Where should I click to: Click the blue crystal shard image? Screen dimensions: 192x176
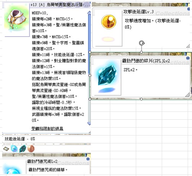[107, 75]
